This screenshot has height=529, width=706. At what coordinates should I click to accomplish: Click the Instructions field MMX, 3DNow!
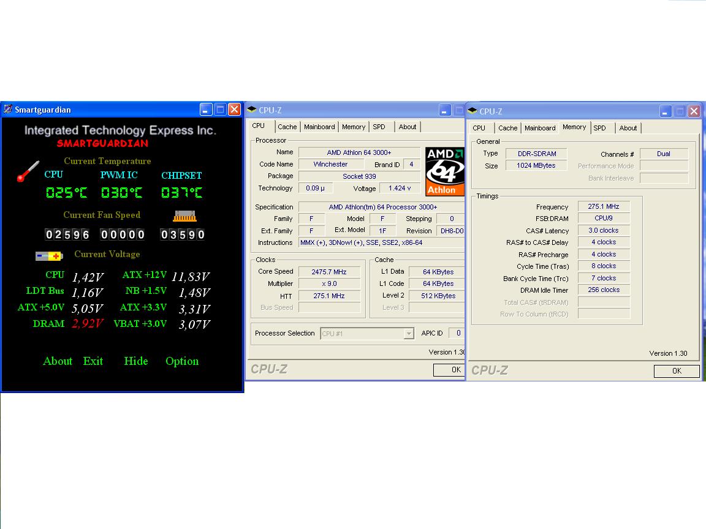pos(382,243)
